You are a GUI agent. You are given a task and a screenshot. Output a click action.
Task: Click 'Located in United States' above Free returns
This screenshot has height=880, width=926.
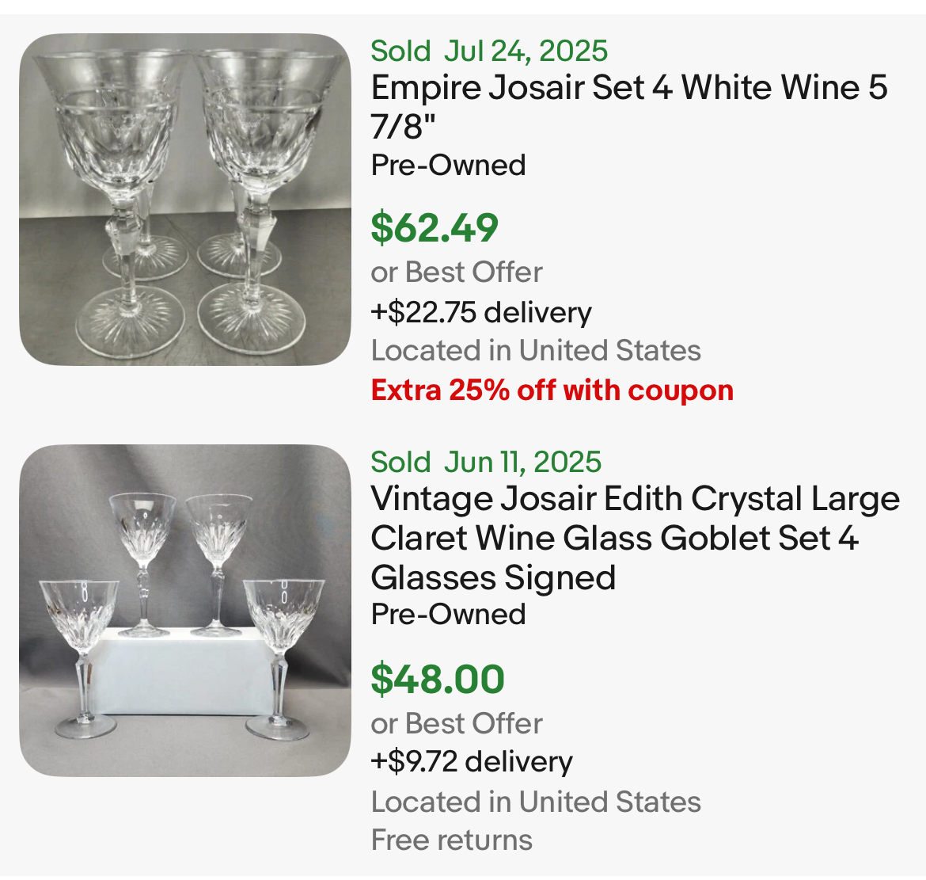tap(536, 802)
